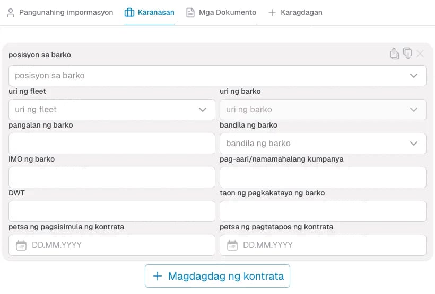
Task: Focus the IMO ng barko field
Action: click(111, 177)
